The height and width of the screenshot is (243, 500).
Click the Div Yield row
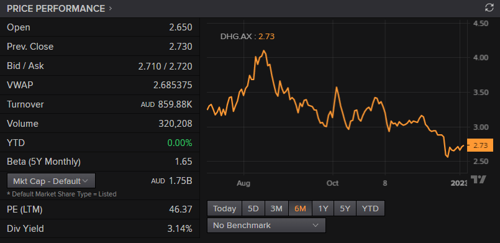(100, 229)
